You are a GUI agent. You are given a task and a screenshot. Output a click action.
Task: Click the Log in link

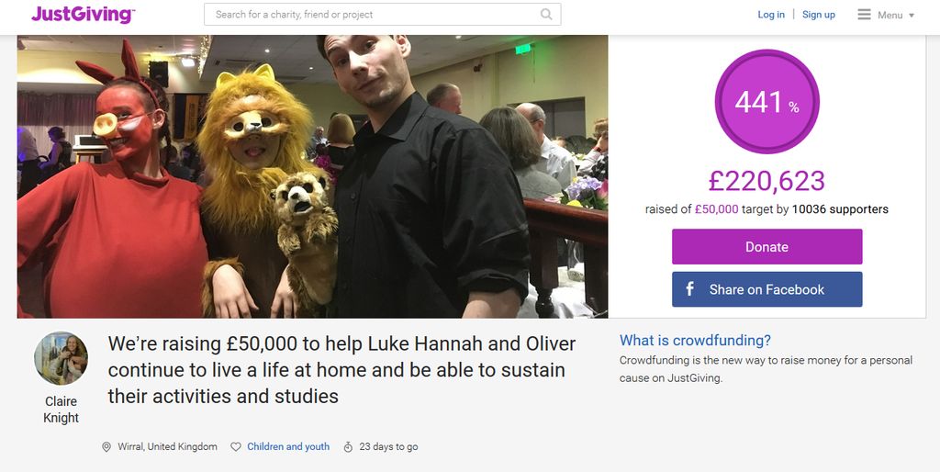point(771,15)
